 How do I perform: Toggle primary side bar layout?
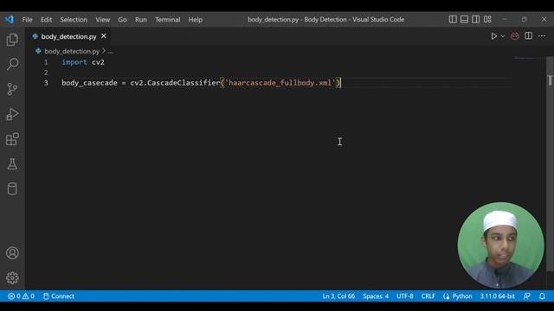pyautogui.click(x=453, y=19)
